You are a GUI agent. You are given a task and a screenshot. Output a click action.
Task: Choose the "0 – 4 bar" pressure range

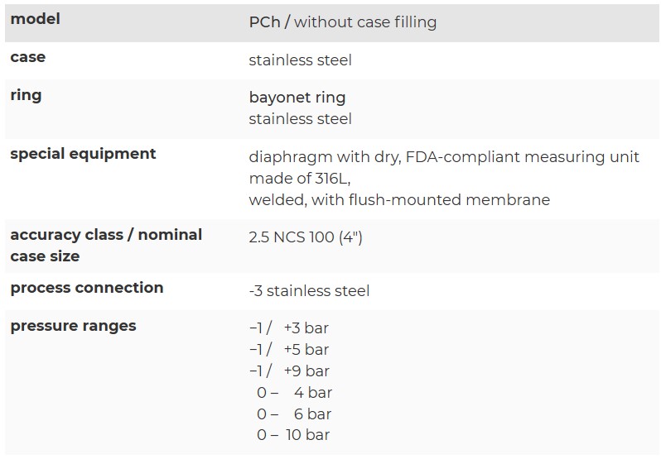tap(294, 393)
